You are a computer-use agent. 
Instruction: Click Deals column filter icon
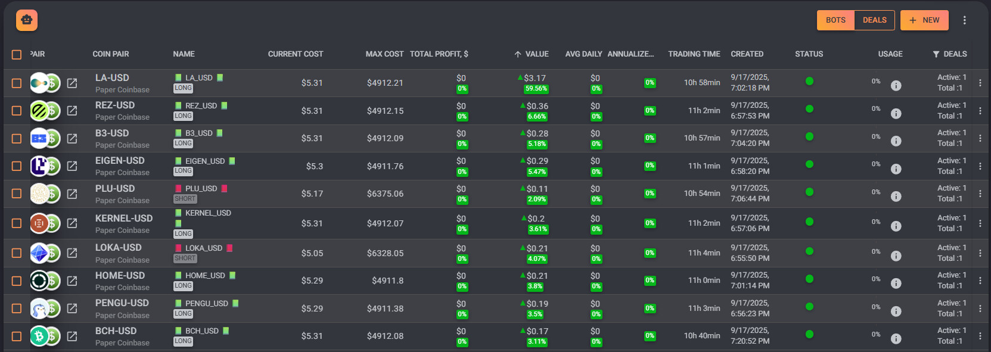click(936, 54)
